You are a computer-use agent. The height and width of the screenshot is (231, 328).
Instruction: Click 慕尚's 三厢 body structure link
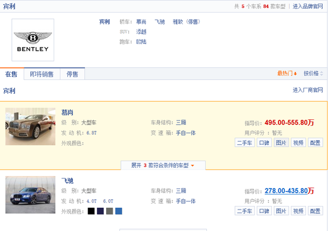[x=181, y=122]
